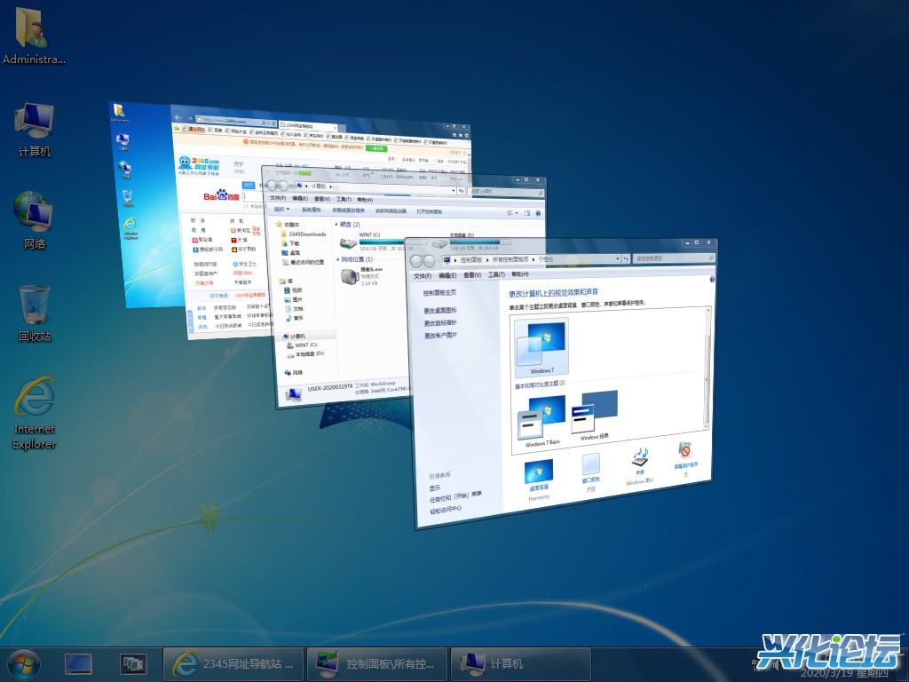
Task: Click 搜索控制面板 search box
Action: pos(673,258)
